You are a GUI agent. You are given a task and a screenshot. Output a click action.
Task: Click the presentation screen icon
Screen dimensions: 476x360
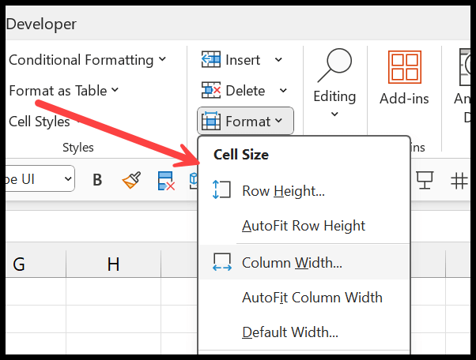(x=425, y=180)
